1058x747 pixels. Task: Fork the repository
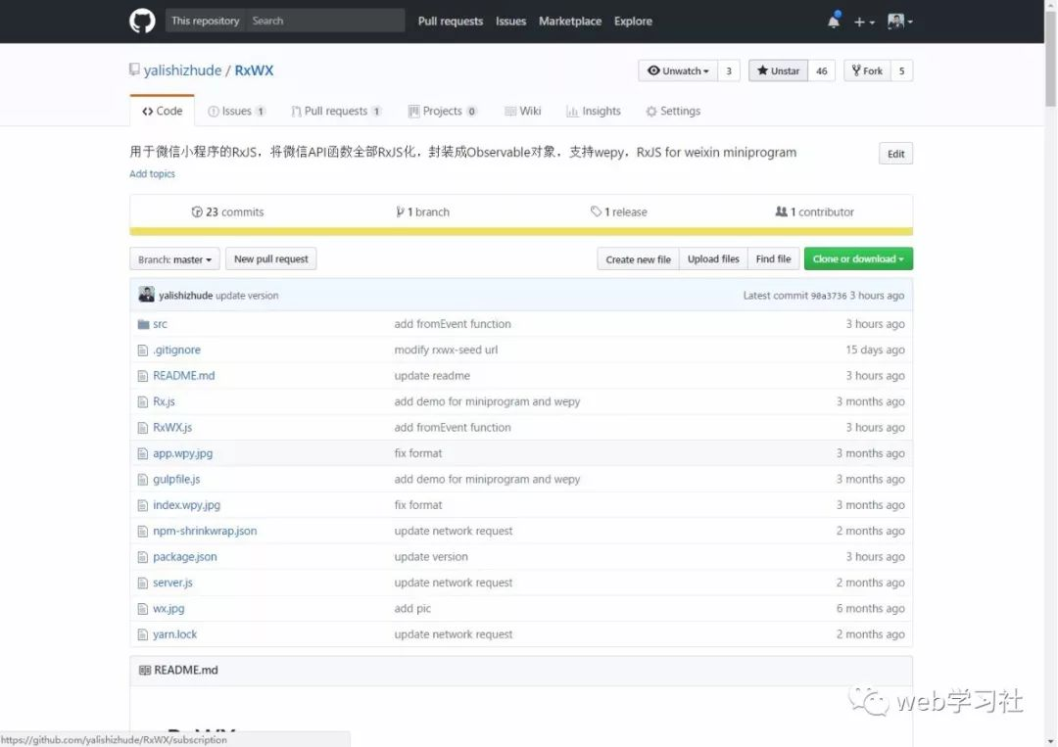tap(867, 70)
